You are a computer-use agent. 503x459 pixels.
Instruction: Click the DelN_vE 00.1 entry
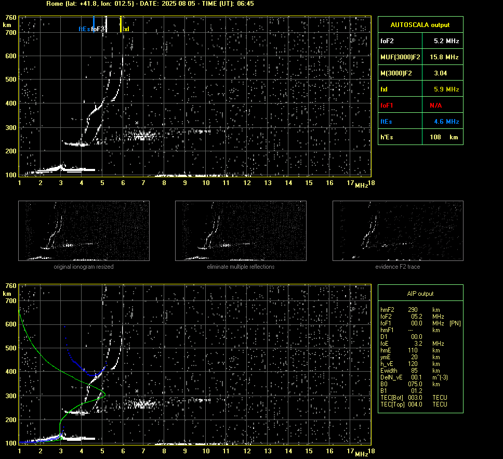(414, 377)
